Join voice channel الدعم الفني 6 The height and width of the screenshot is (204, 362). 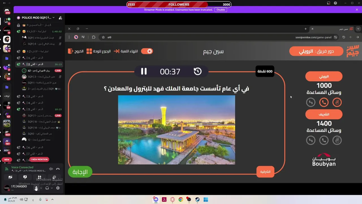39,147
